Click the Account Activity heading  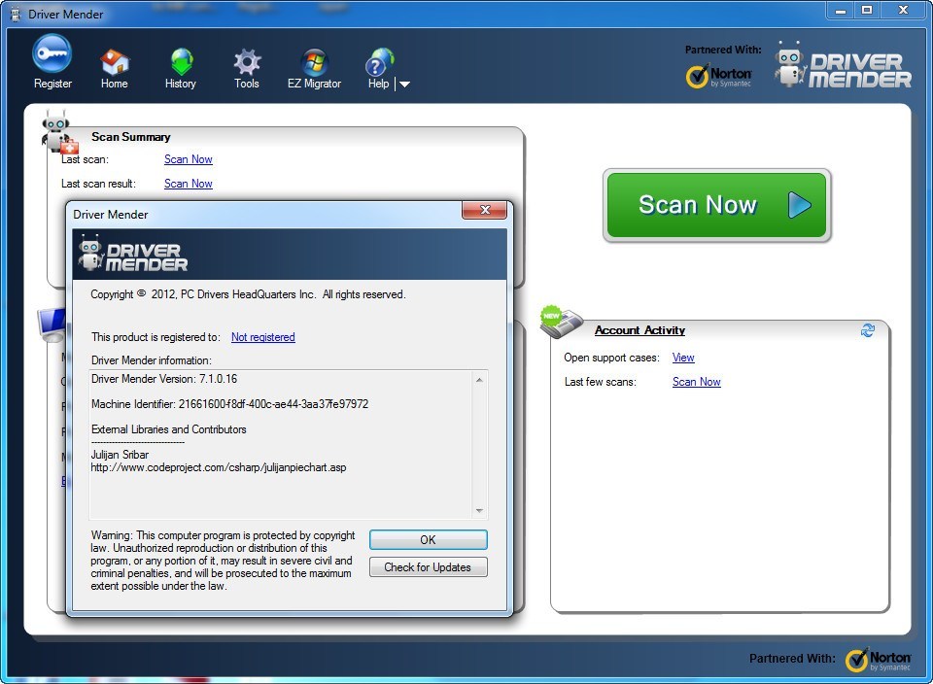click(639, 330)
